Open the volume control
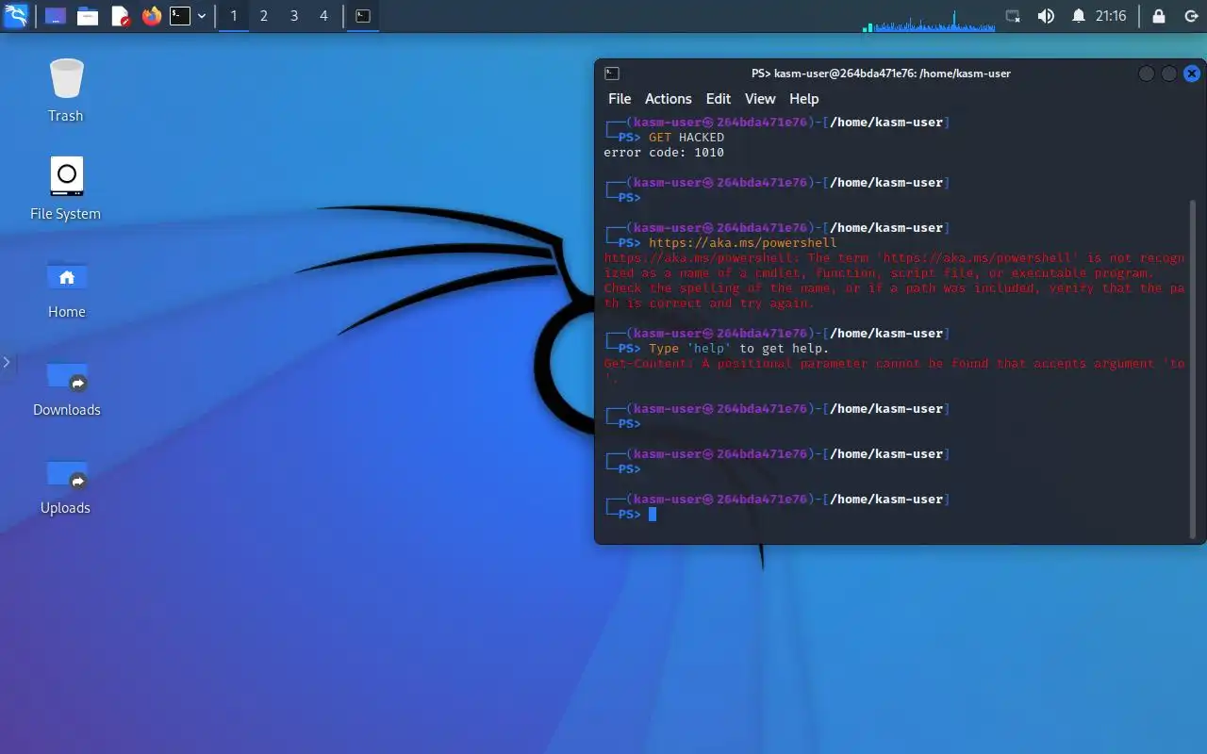The height and width of the screenshot is (754, 1207). point(1046,16)
